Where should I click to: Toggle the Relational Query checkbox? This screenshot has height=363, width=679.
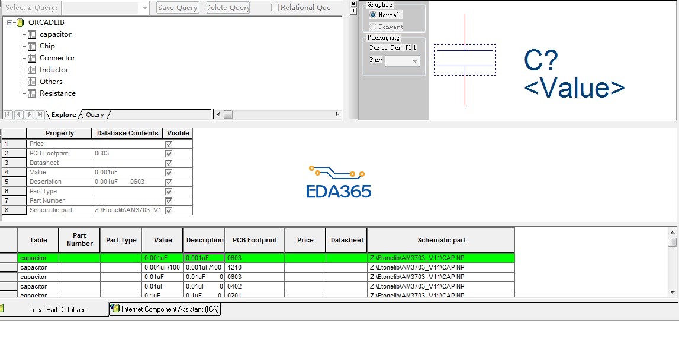[275, 8]
